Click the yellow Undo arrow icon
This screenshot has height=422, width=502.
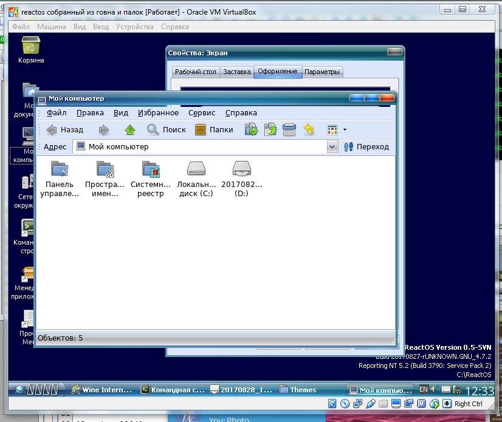[309, 130]
